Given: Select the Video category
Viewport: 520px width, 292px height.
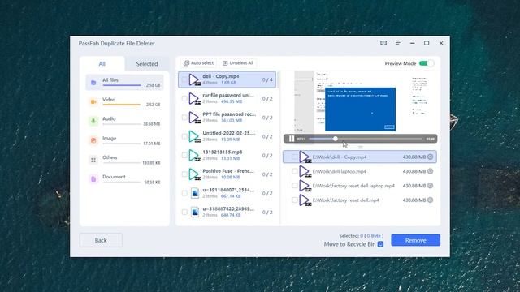Looking at the screenshot, I should [124, 101].
